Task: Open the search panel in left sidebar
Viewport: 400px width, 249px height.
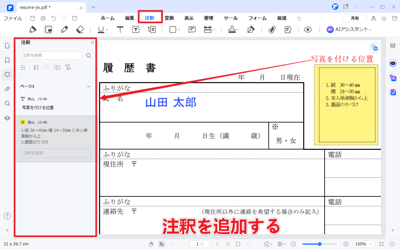Action: [7, 103]
